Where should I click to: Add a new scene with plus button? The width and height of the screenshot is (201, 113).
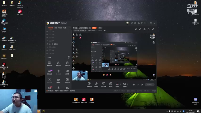click(70, 28)
